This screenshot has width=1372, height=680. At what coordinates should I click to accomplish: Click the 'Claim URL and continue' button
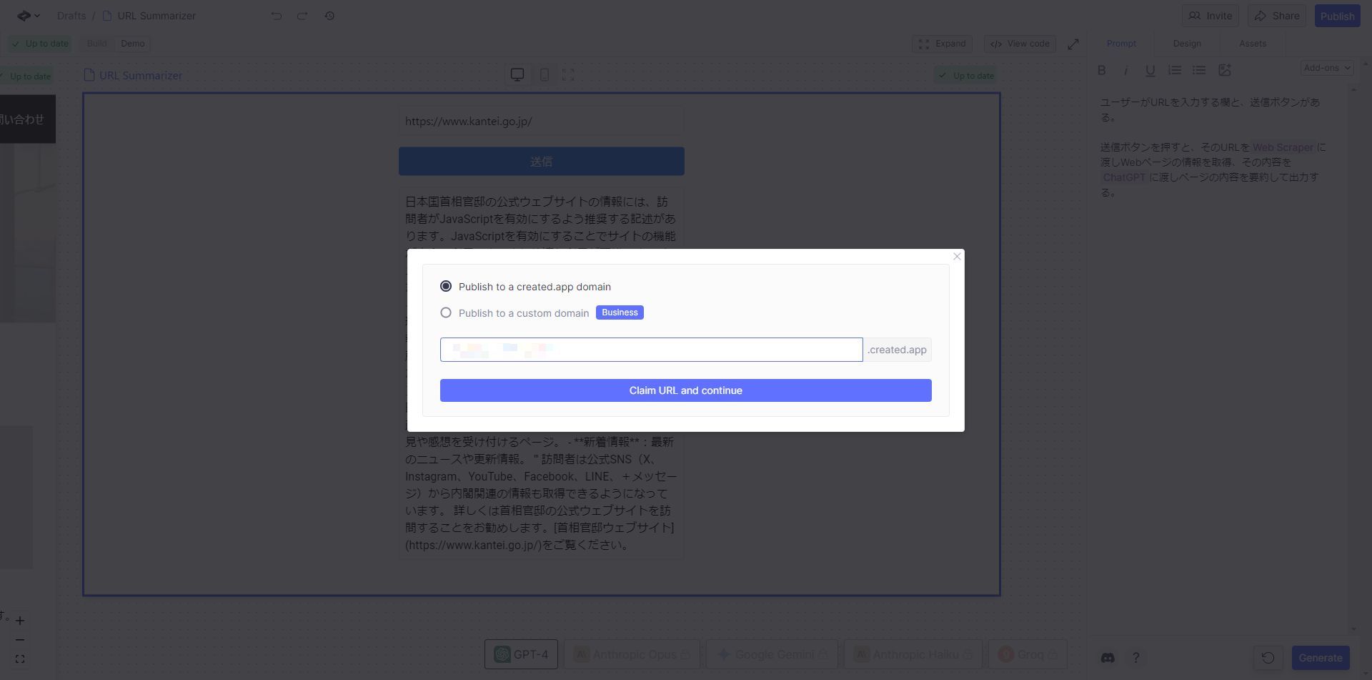pyautogui.click(x=685, y=390)
